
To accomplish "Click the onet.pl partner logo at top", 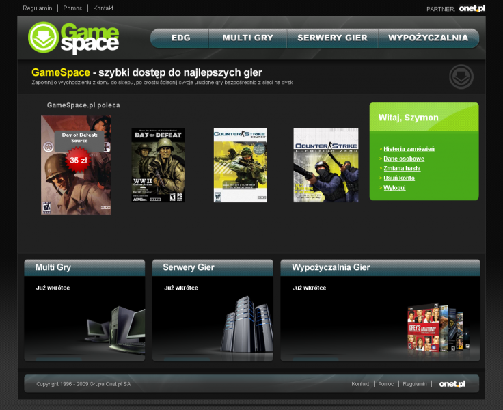I will [x=472, y=8].
